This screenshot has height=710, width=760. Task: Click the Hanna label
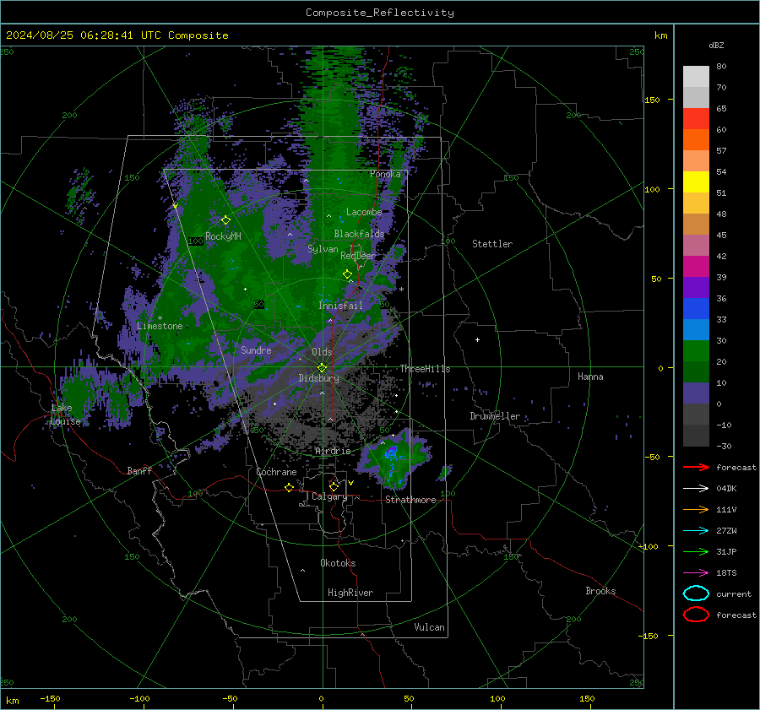click(x=590, y=377)
